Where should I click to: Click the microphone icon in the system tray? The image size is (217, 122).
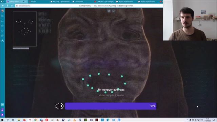[x=190, y=120]
